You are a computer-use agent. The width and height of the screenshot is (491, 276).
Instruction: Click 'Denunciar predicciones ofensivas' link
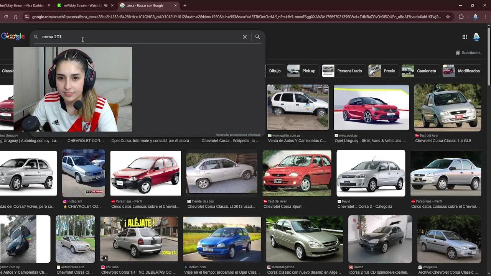coord(238,135)
